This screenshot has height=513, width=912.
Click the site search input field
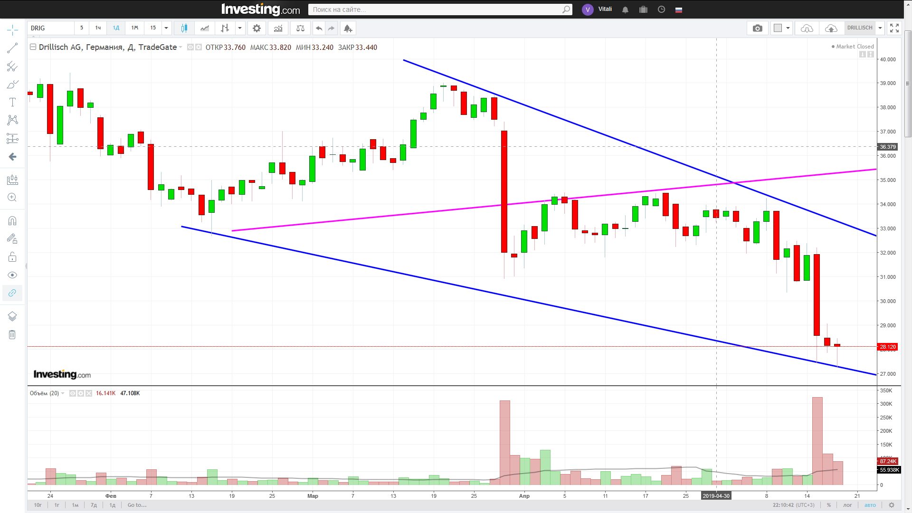coord(436,9)
